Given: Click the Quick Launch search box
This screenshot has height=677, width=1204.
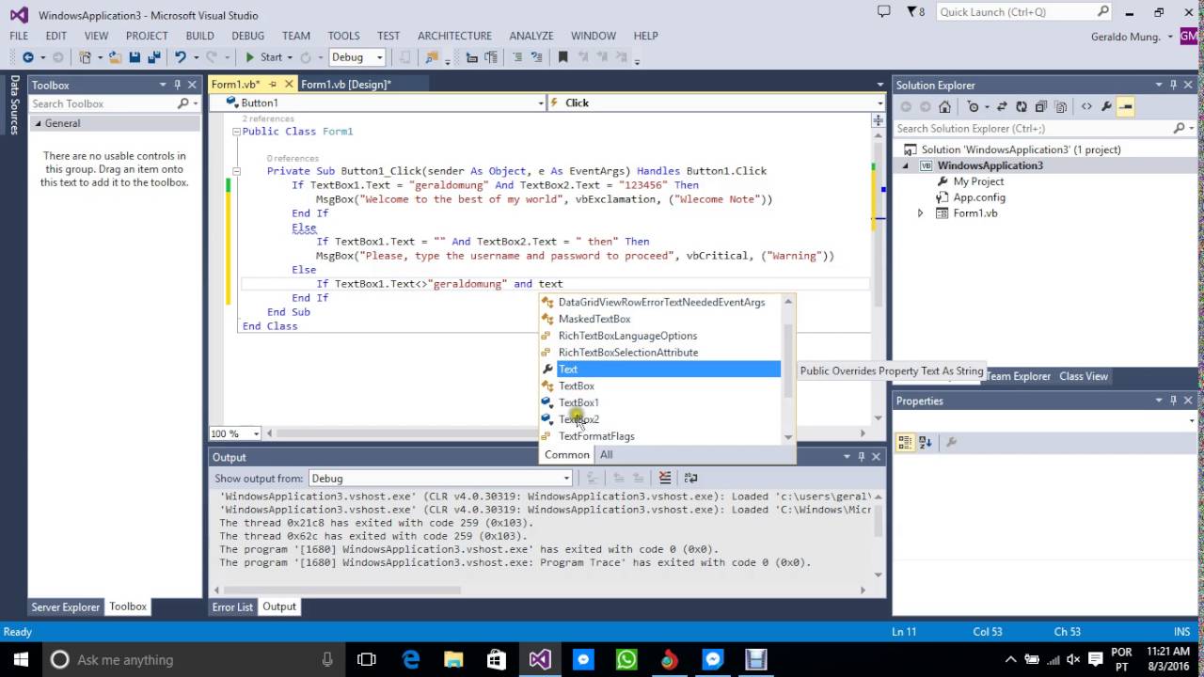Looking at the screenshot, I should (x=1023, y=12).
